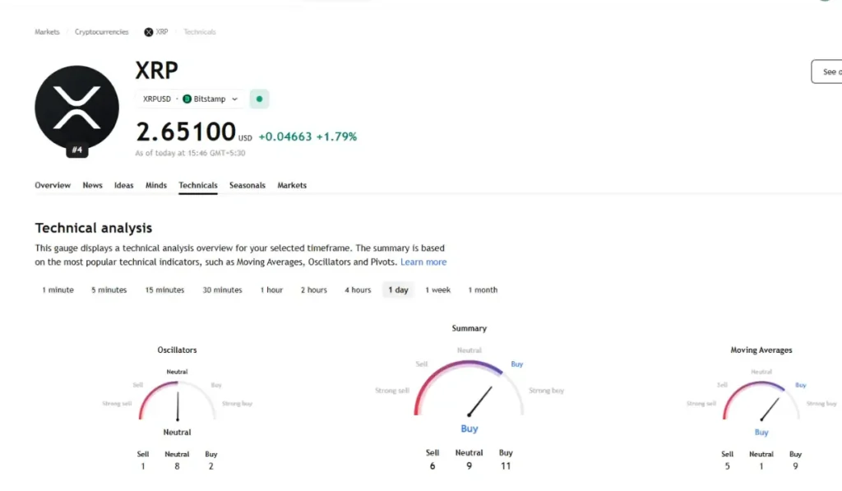Open the Ideas tab
Image resolution: width=842 pixels, height=491 pixels.
pos(123,185)
